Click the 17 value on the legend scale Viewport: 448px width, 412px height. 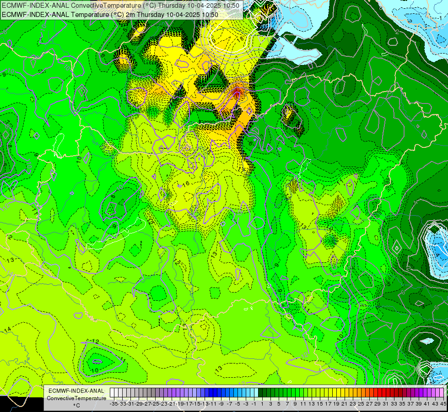pos(328,404)
